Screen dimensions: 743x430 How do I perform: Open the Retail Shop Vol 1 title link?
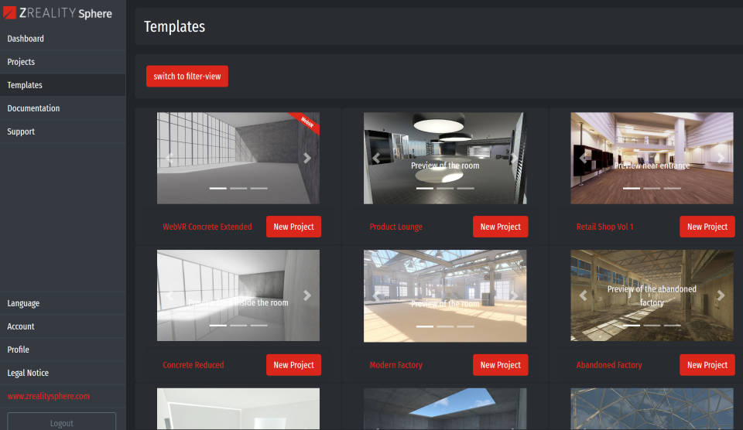pos(604,227)
